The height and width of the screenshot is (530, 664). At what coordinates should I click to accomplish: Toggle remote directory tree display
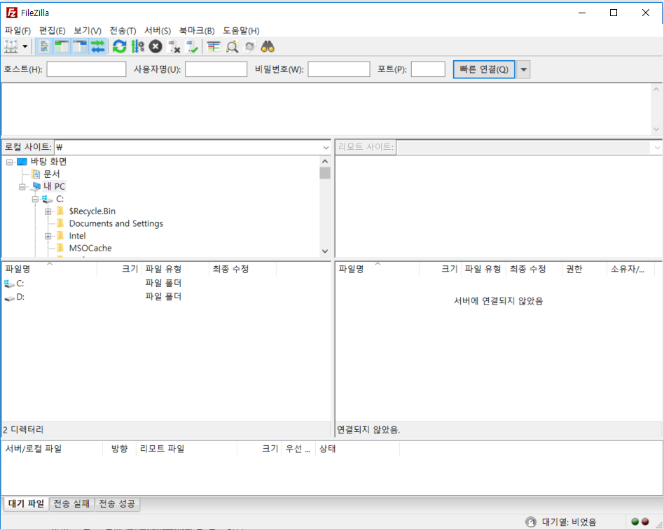point(80,47)
